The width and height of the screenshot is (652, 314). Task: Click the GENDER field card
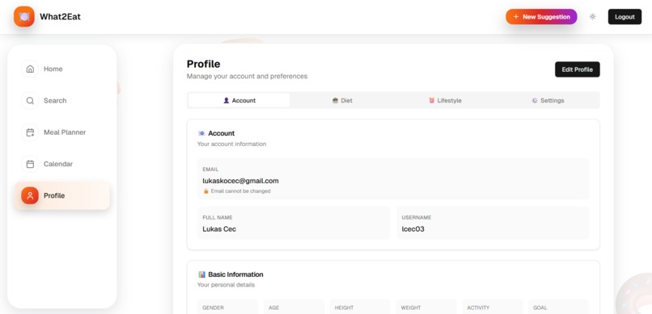pos(227,307)
